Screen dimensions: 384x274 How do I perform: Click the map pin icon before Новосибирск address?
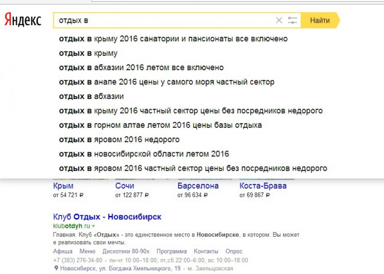(x=56, y=269)
